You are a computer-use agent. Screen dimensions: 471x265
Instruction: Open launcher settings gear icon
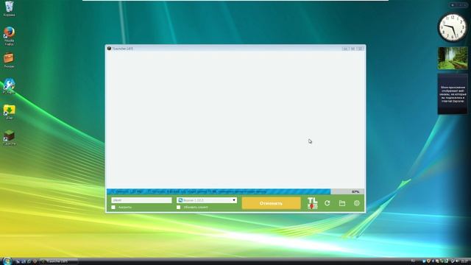pos(356,203)
